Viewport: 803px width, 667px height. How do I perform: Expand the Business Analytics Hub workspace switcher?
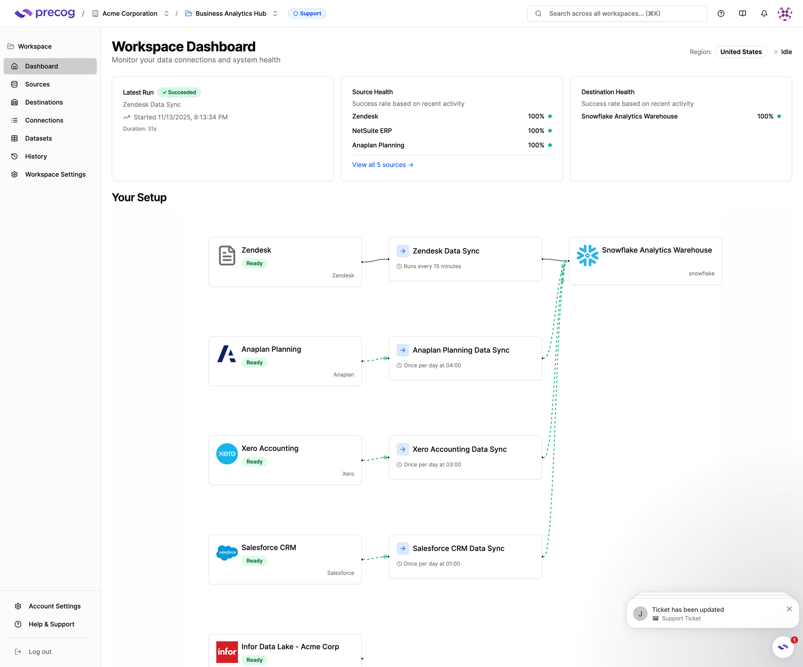point(275,13)
